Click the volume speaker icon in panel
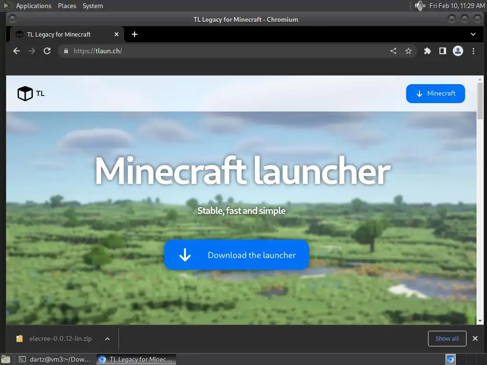 [419, 6]
